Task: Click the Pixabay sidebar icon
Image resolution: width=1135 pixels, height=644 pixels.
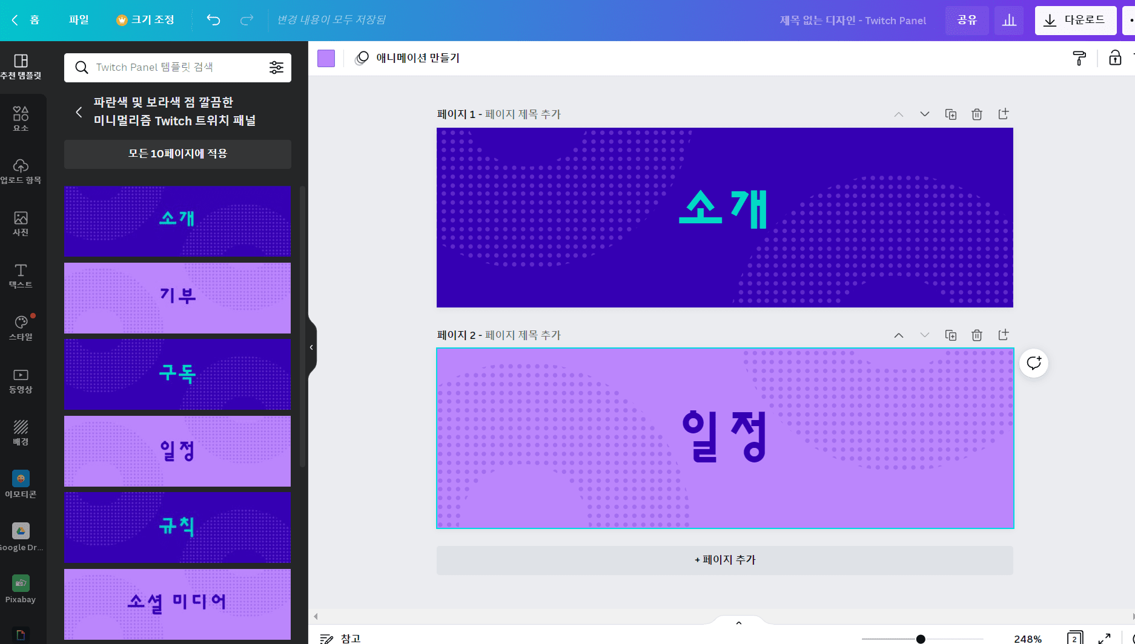Action: click(21, 587)
